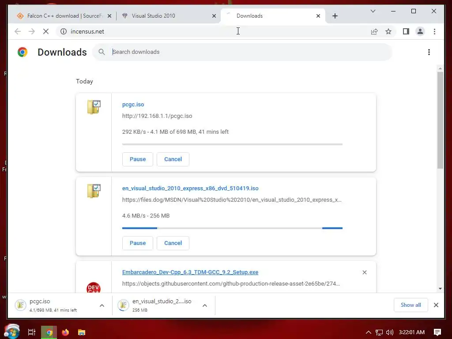View site information icon for incensus.net
Viewport: 452px width, 339px height.
pos(64,31)
